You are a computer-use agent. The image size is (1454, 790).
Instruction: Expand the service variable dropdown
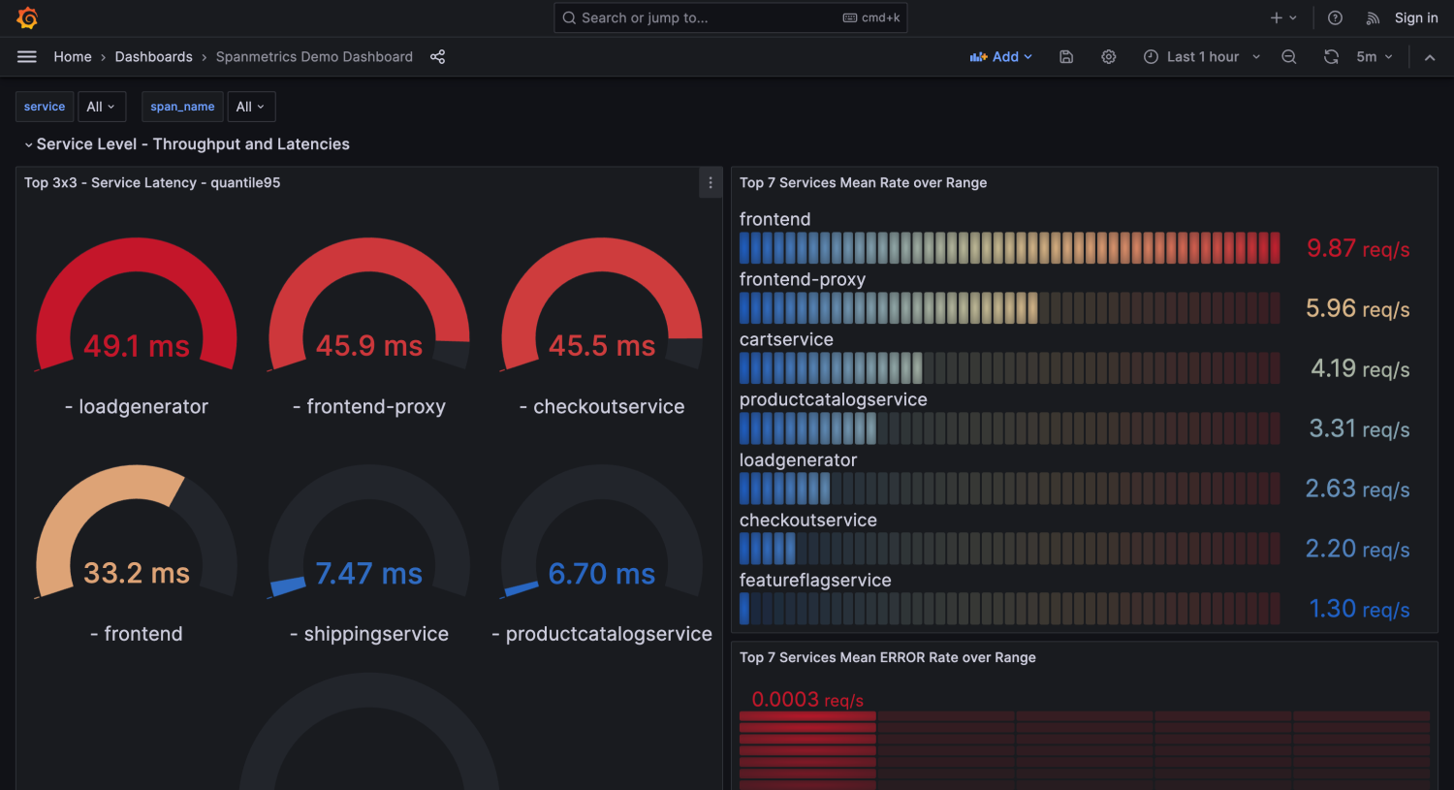click(101, 107)
